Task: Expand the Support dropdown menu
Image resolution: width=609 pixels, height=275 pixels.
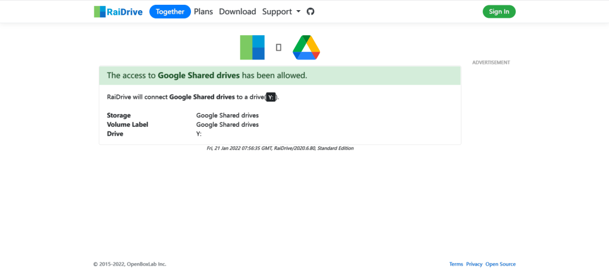Action: point(281,12)
